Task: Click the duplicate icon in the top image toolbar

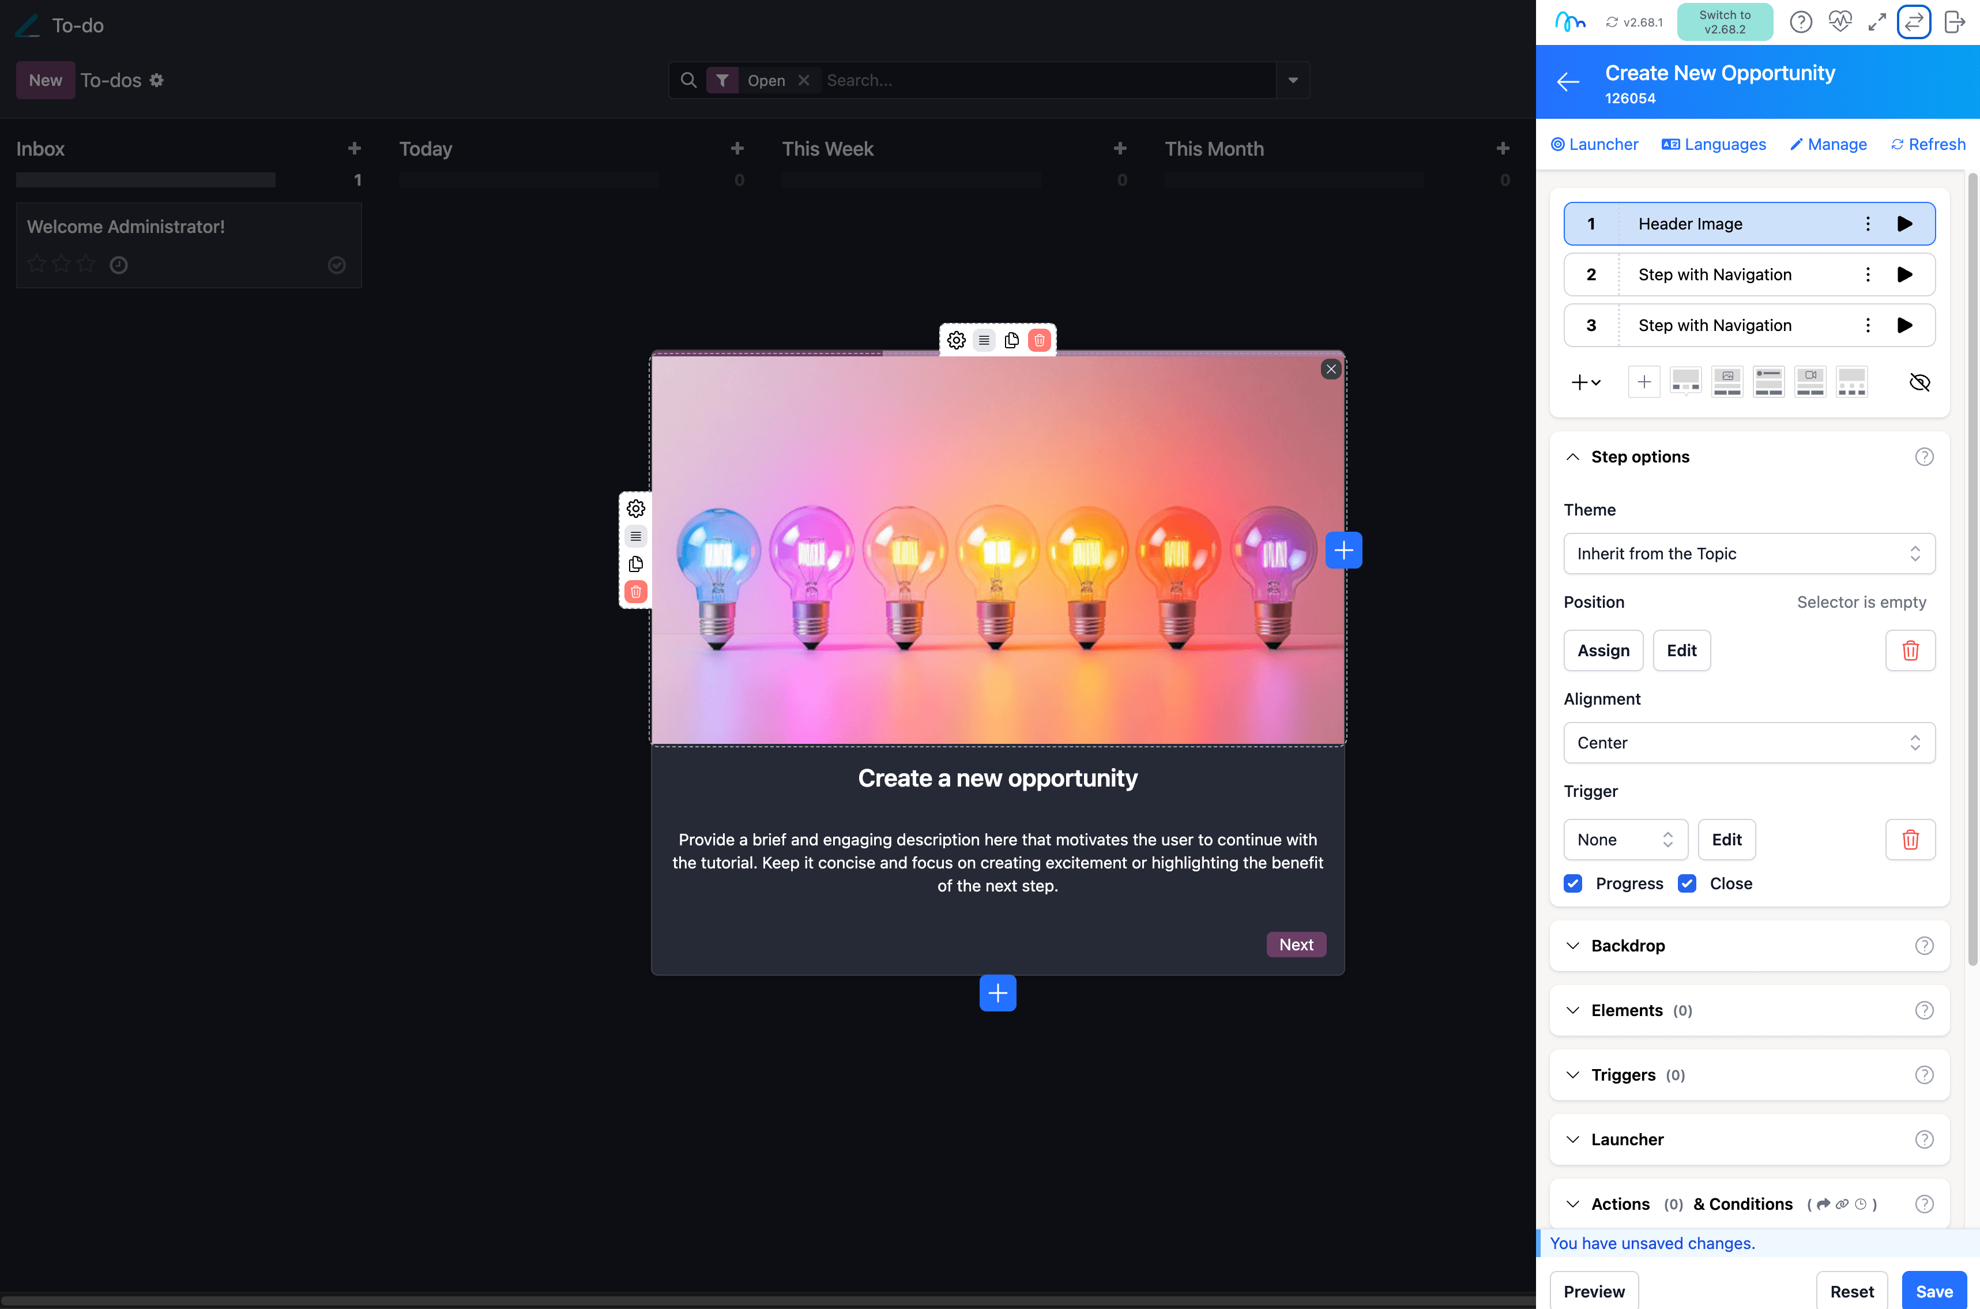Action: tap(1012, 340)
